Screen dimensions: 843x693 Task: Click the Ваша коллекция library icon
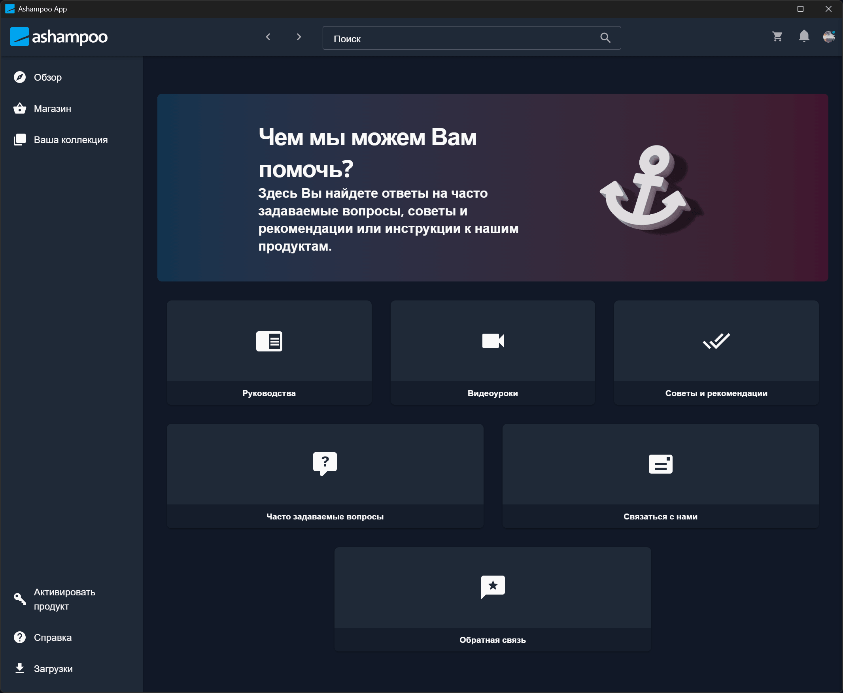point(19,139)
